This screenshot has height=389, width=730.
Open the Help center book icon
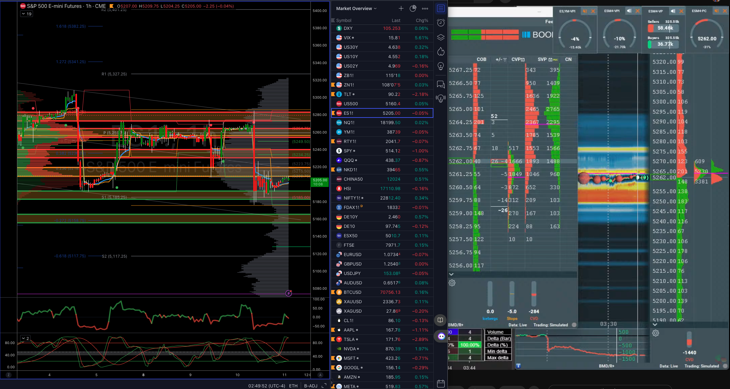tap(441, 320)
